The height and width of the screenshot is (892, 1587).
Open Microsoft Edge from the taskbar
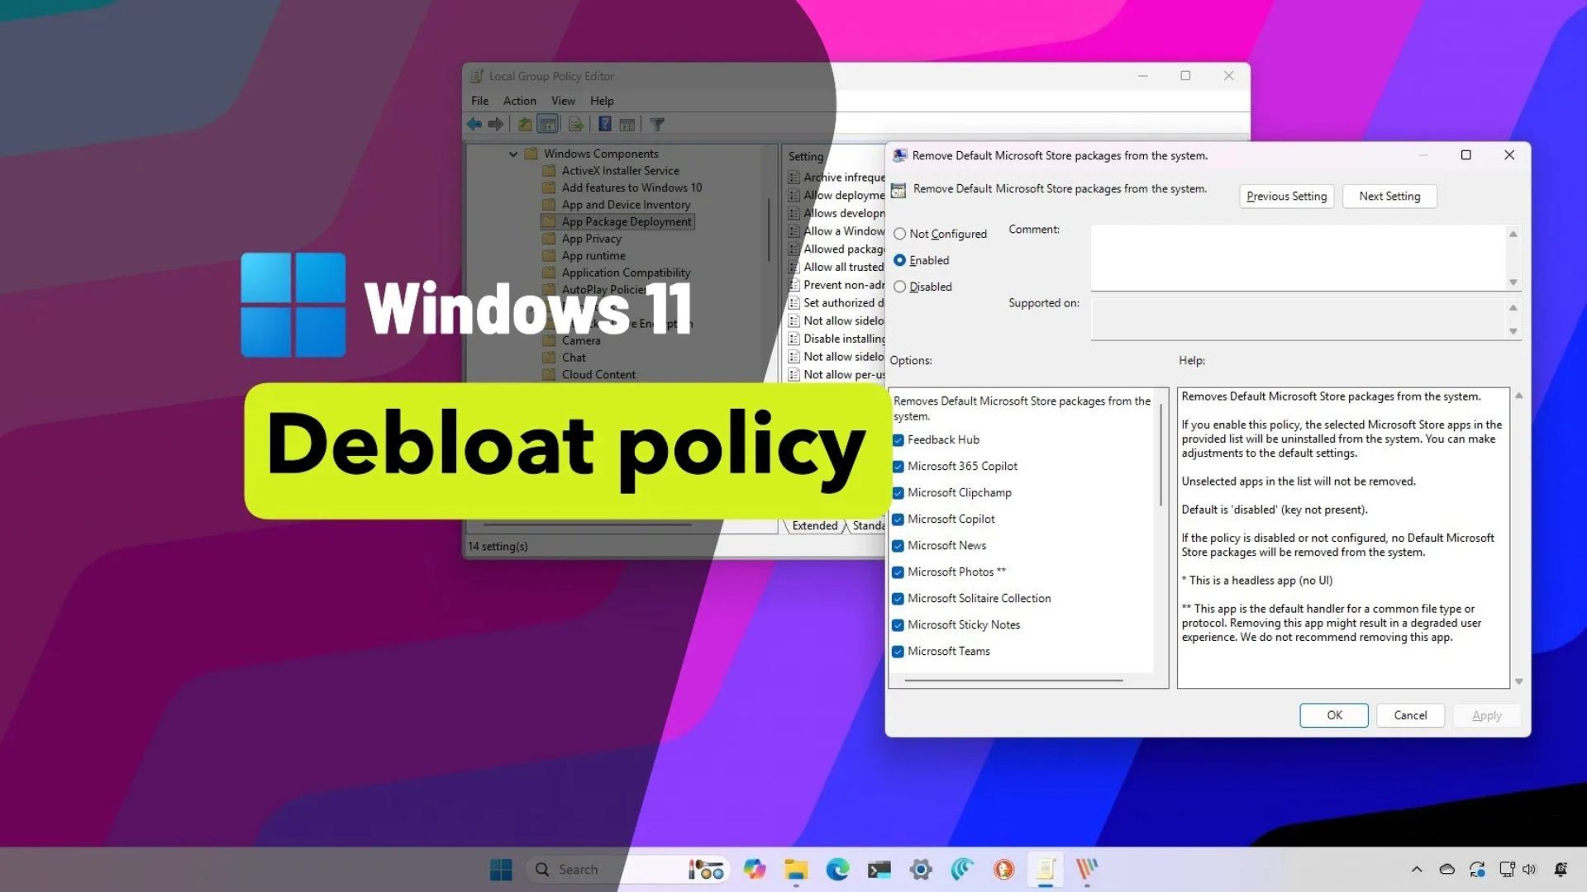click(837, 870)
